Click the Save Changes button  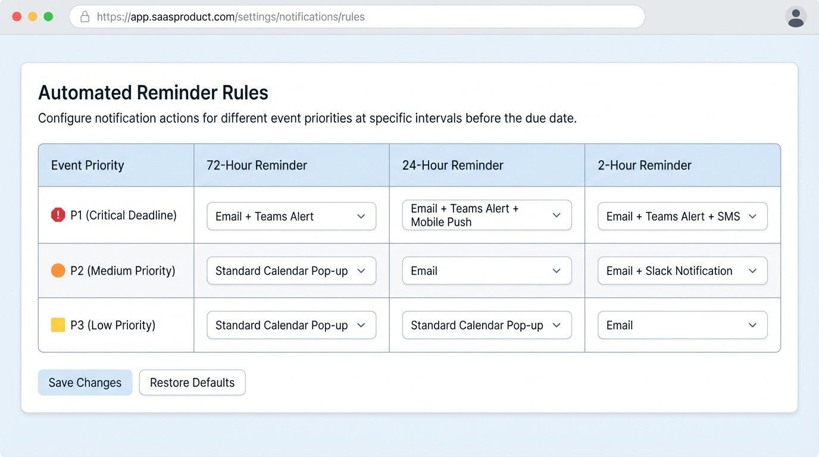click(x=85, y=382)
